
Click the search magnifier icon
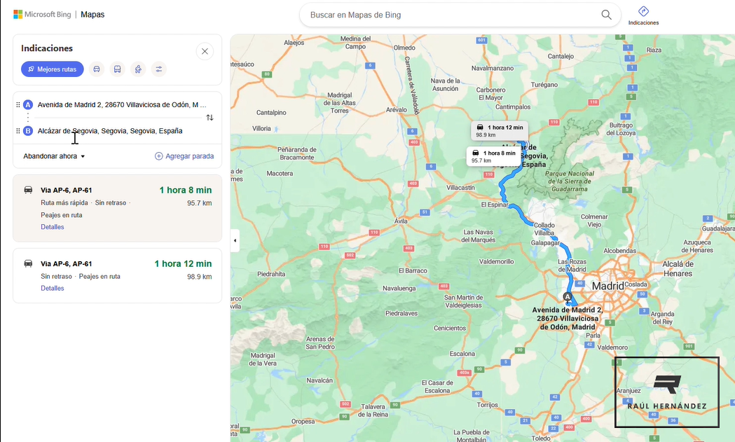(x=606, y=15)
